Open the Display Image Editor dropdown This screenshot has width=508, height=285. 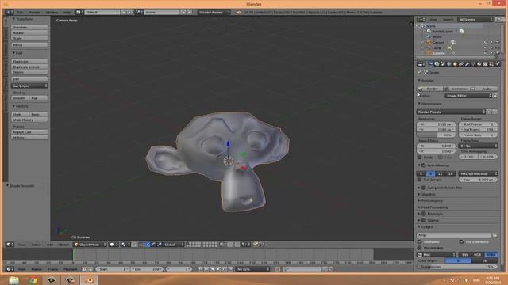coord(468,96)
